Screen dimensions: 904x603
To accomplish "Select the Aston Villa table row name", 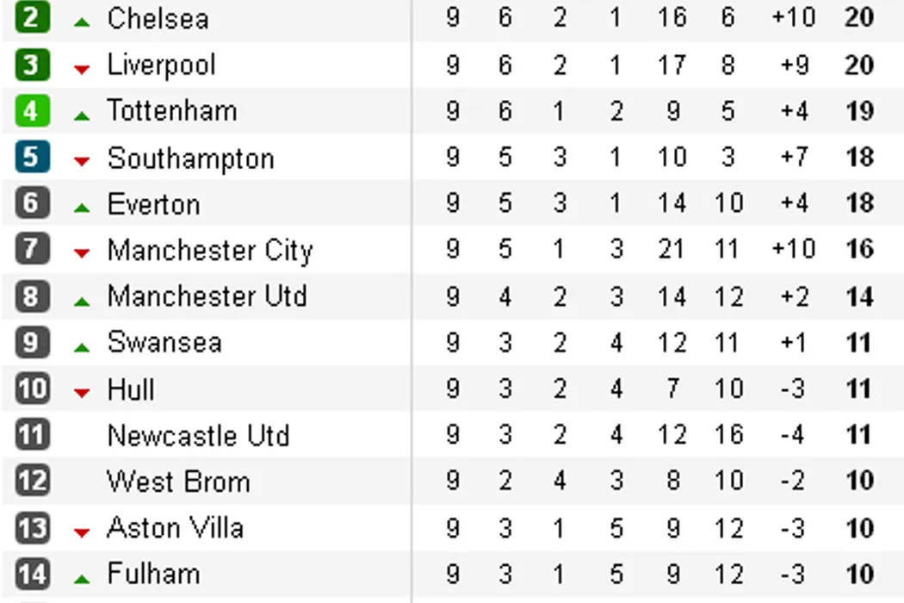I will click(175, 528).
